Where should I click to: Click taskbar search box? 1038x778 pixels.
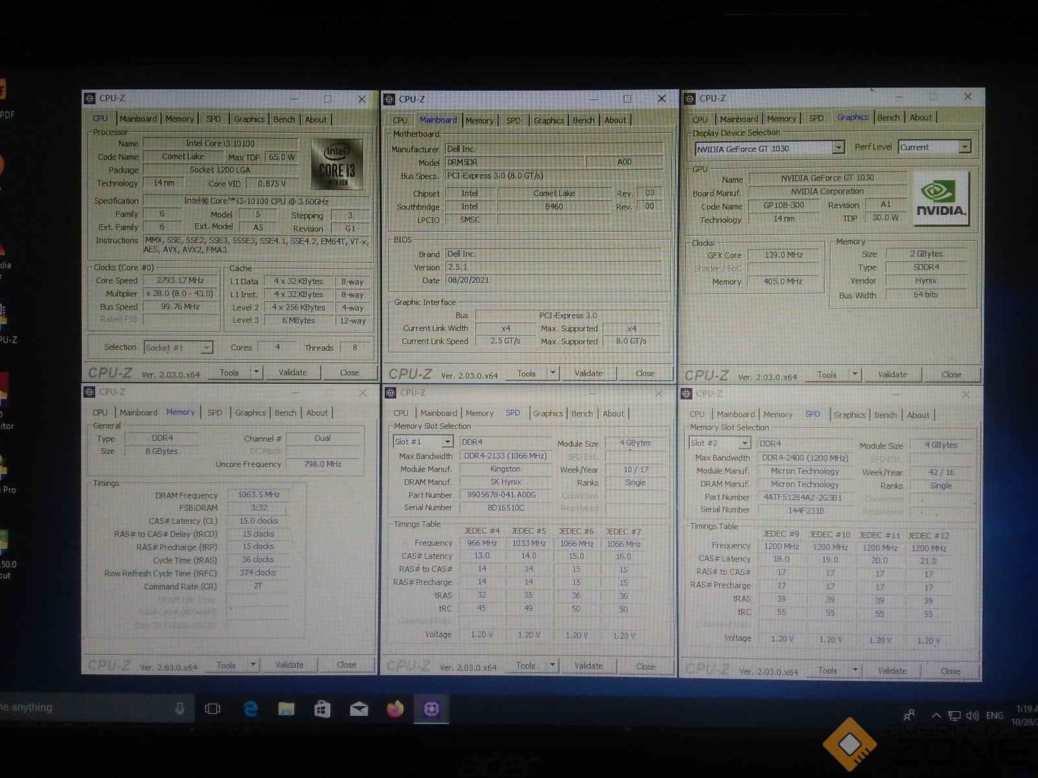click(x=97, y=708)
